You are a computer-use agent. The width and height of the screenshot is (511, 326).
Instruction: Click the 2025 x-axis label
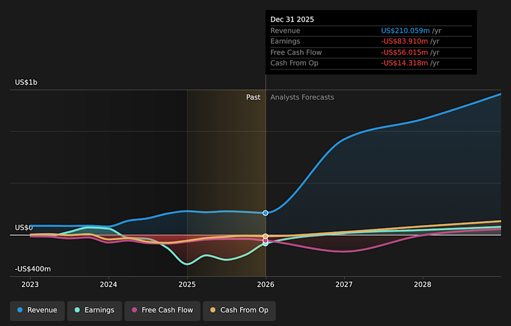[x=187, y=285]
